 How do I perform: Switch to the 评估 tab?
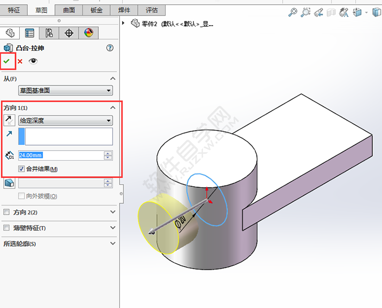coord(152,10)
